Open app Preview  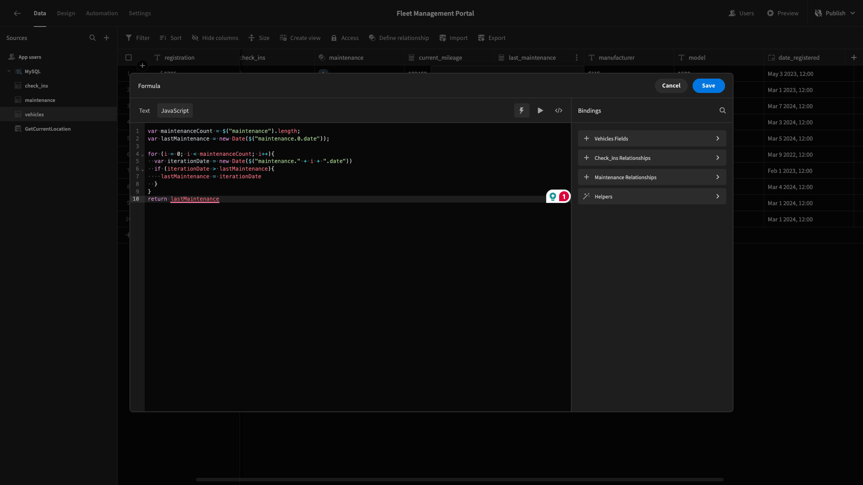pyautogui.click(x=783, y=13)
